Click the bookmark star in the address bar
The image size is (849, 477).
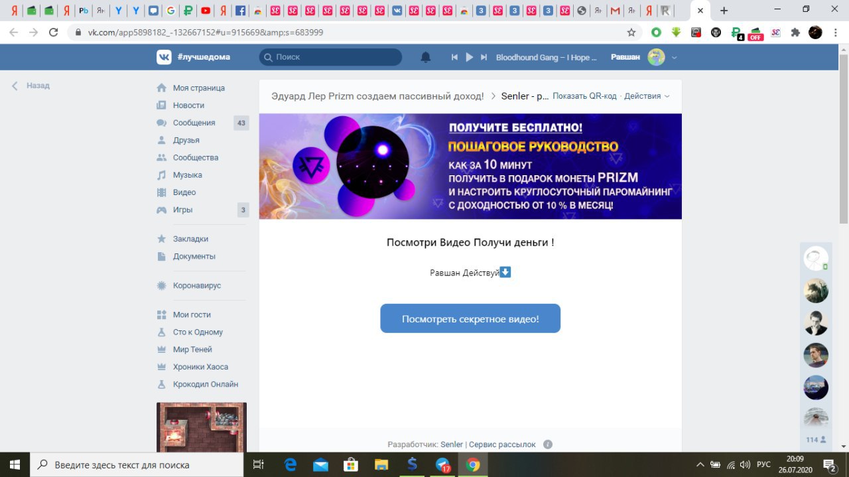tap(631, 32)
